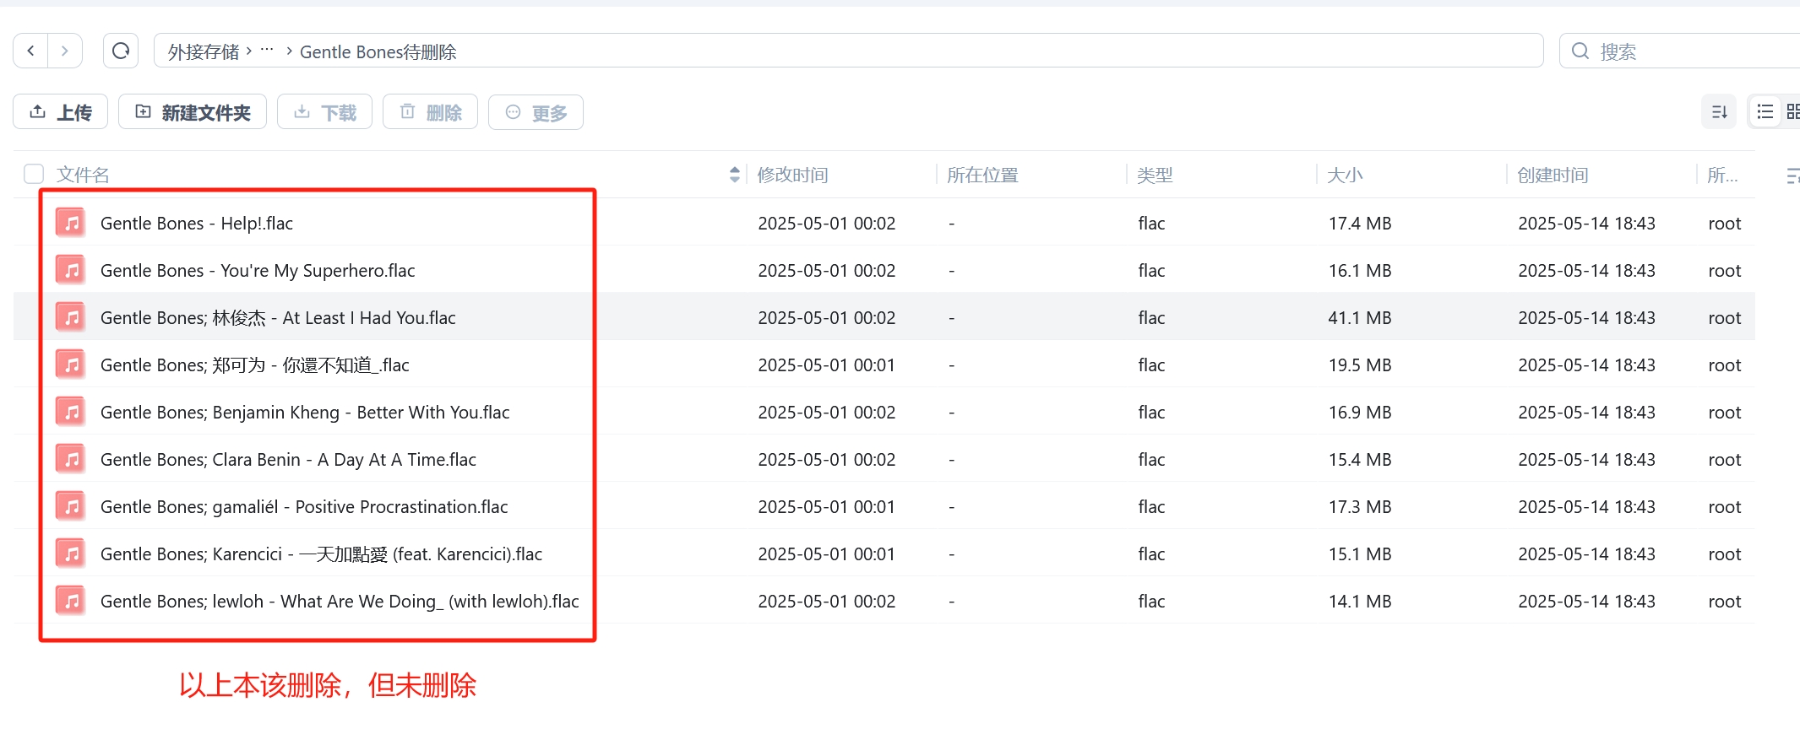Click music icon of 你還不知道_.flac
1800x729 pixels.
coord(72,364)
